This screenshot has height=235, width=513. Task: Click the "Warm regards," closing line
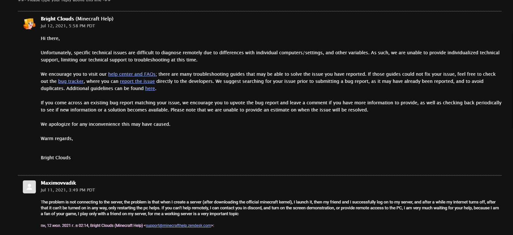pyautogui.click(x=57, y=138)
